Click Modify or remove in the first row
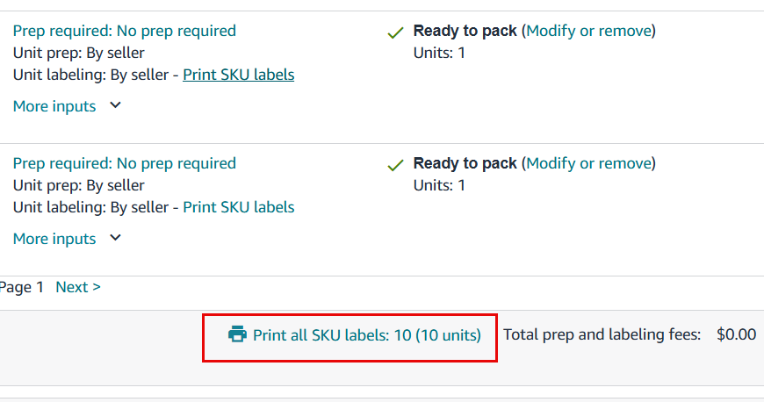Viewport: 764px width, 402px height. [588, 31]
